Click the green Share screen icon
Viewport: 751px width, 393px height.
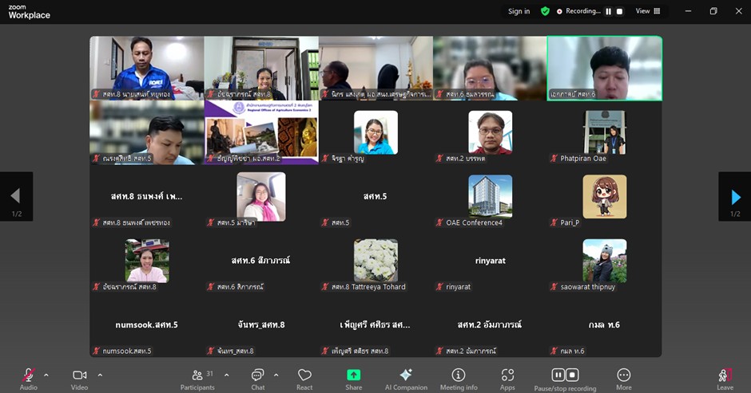pyautogui.click(x=353, y=375)
